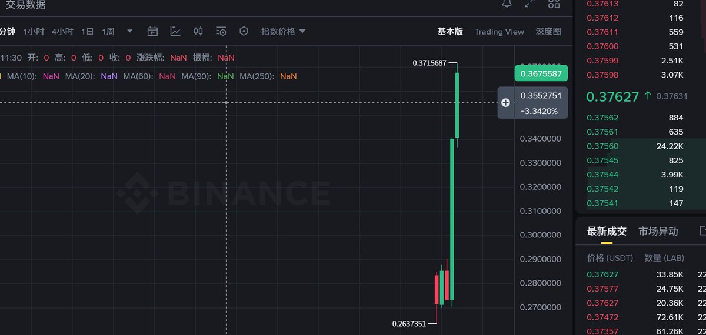The image size is (706, 335).
Task: Select the 4小时 interval
Action: (62, 31)
